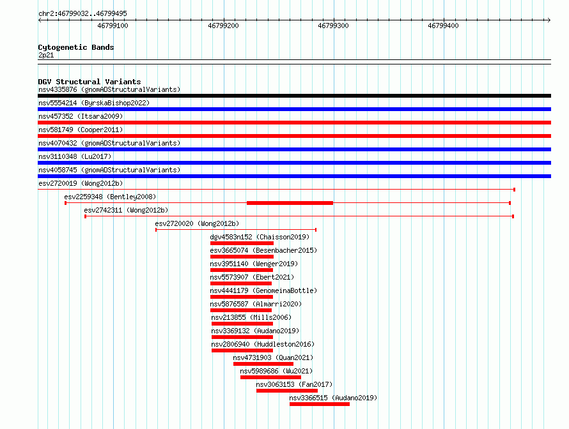Click the red bar under nsv3366515
Image resolution: width=569 pixels, height=429 pixels.
coord(320,404)
